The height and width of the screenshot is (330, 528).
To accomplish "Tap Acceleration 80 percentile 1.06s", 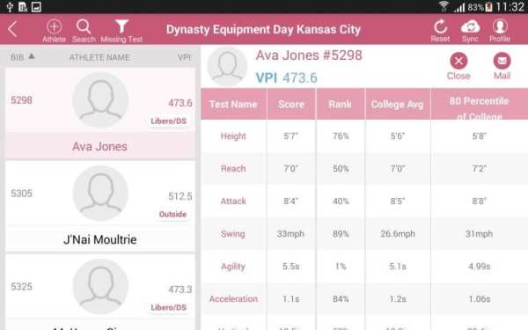I will point(480,299).
